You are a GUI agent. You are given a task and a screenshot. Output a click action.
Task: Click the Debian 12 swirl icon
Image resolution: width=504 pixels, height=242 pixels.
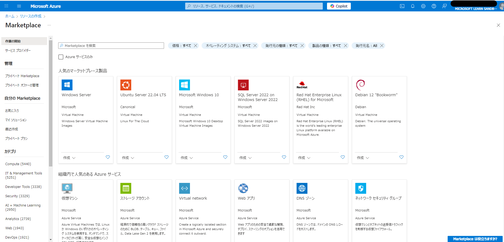pos(361,85)
